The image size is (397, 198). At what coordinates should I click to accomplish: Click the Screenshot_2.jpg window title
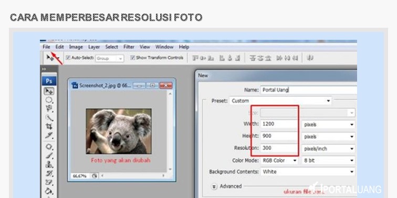[105, 85]
